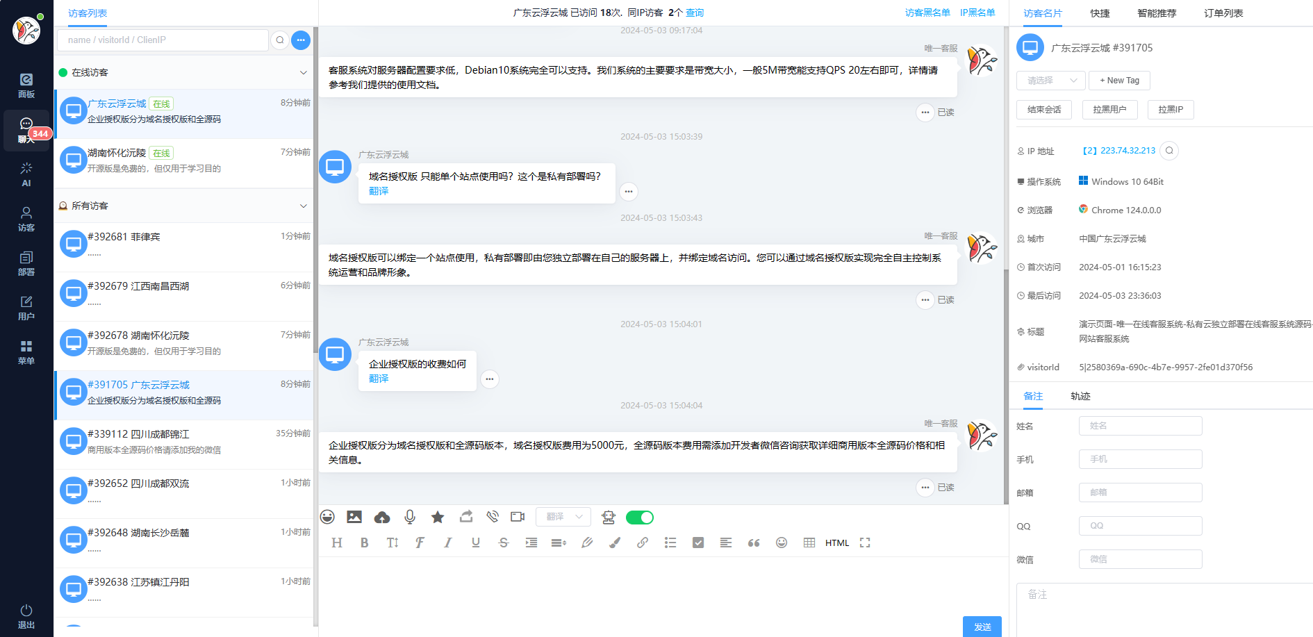
Task: Click the transfer conversation arrow icon
Action: 466,516
